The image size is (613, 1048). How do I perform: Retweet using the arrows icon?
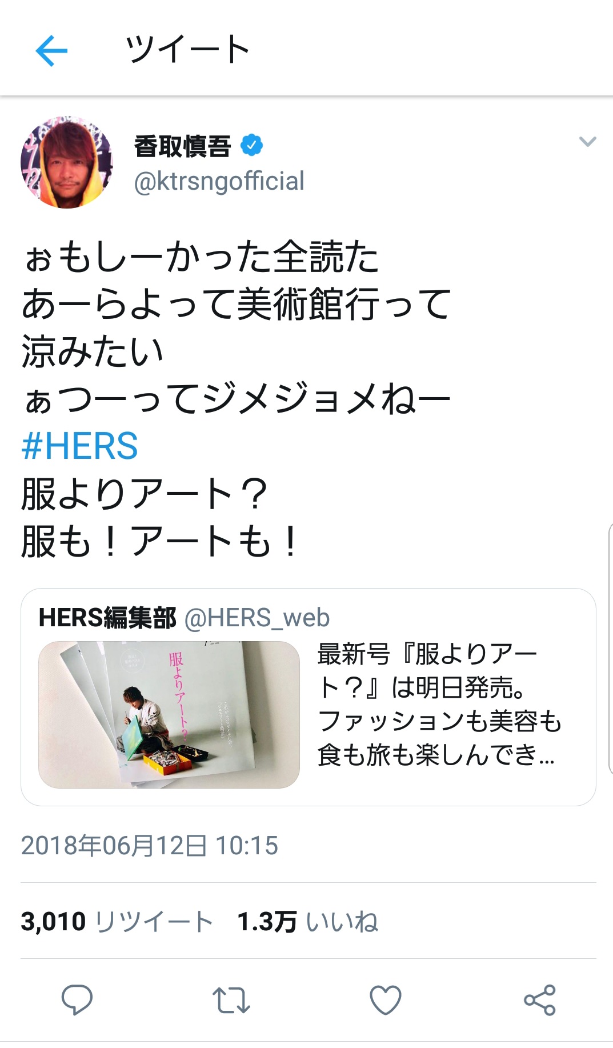231,1000
